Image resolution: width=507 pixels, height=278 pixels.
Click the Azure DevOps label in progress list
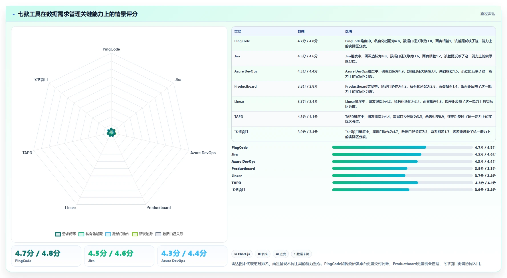point(243,162)
